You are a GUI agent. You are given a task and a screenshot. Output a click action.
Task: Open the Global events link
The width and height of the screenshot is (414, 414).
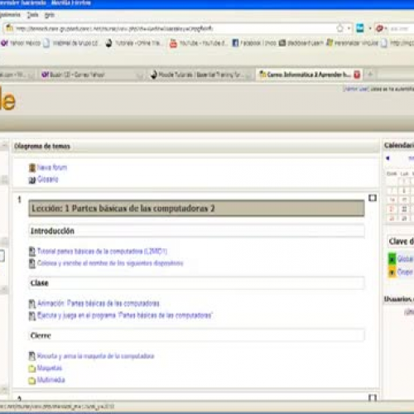(405, 259)
